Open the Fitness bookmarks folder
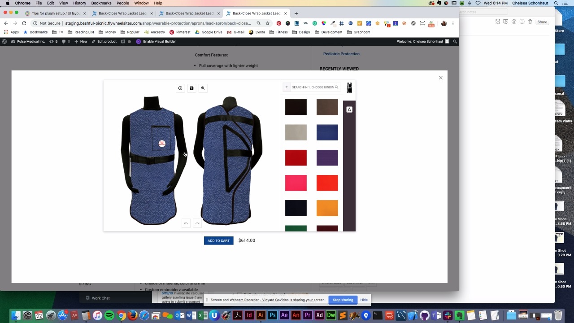 point(278,32)
